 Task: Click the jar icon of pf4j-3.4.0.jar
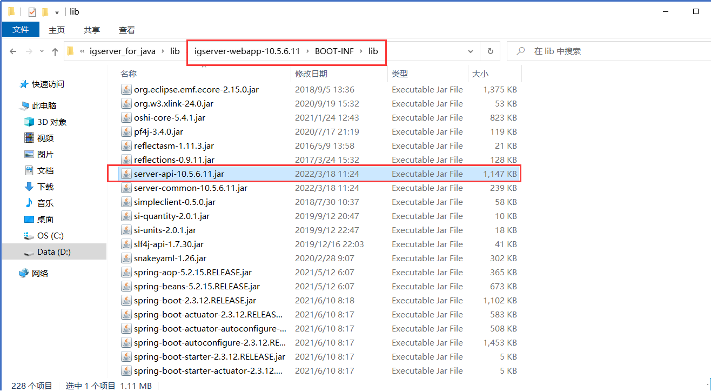[126, 131]
